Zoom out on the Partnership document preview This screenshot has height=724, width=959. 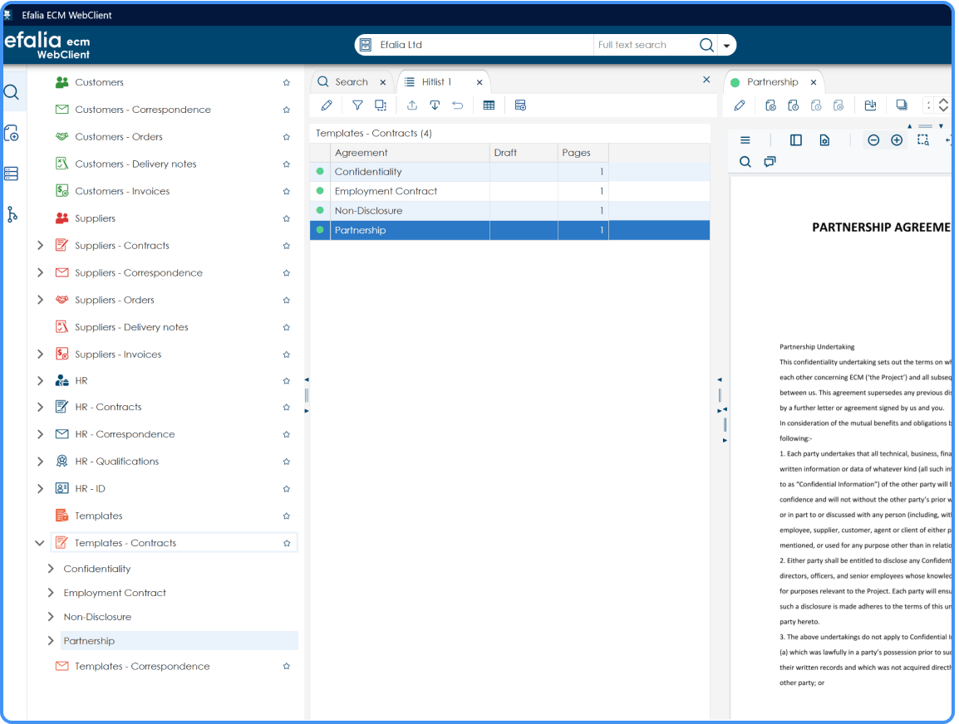(x=873, y=139)
